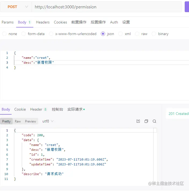
Task: Select the response Body tab
Action: click(x=6, y=109)
